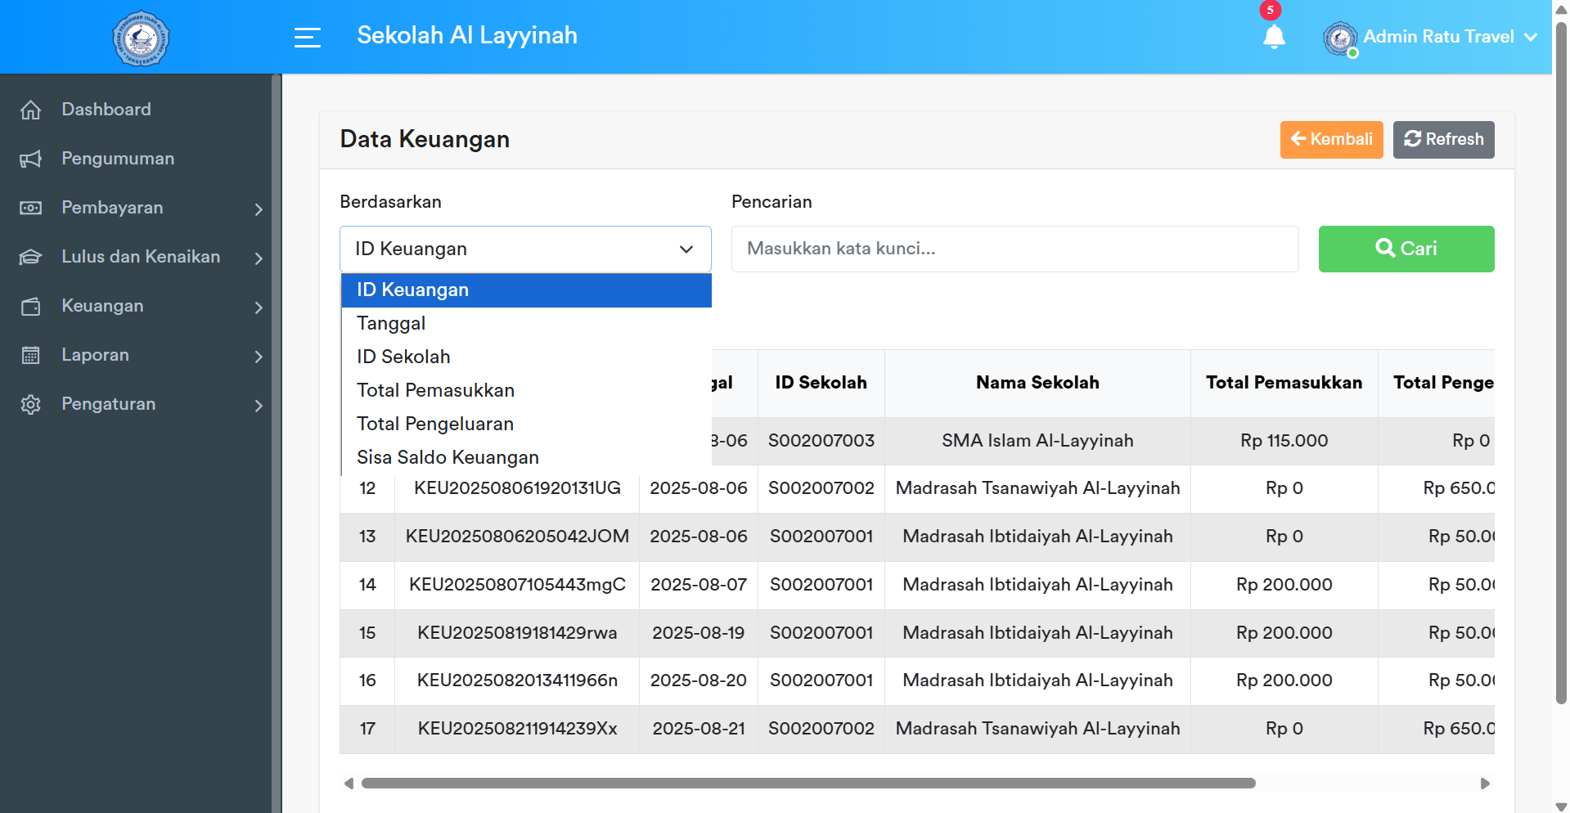Click the Pengumuman megaphone icon
The height and width of the screenshot is (813, 1570).
[31, 159]
